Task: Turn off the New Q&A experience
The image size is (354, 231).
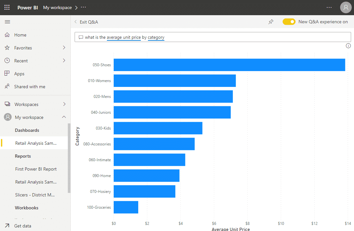Action: click(289, 22)
